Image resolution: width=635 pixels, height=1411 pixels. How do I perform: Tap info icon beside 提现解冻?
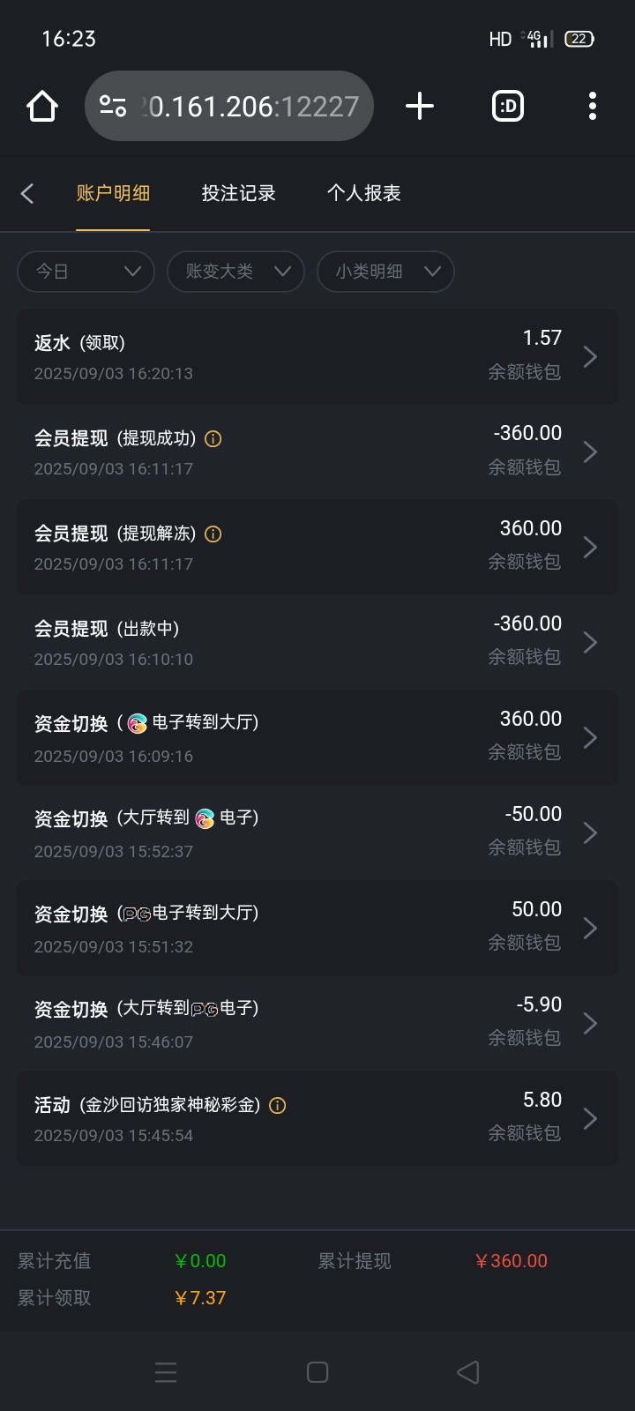(x=213, y=534)
